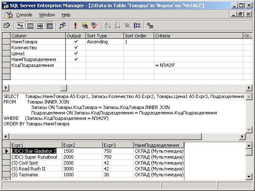Screen dimensions: 255x191
Task: Click the Expr2 results column header
Action: [x=83, y=145]
